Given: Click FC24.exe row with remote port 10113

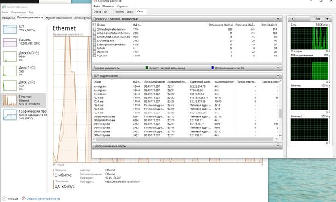Looking at the screenshot, I should [185, 98].
